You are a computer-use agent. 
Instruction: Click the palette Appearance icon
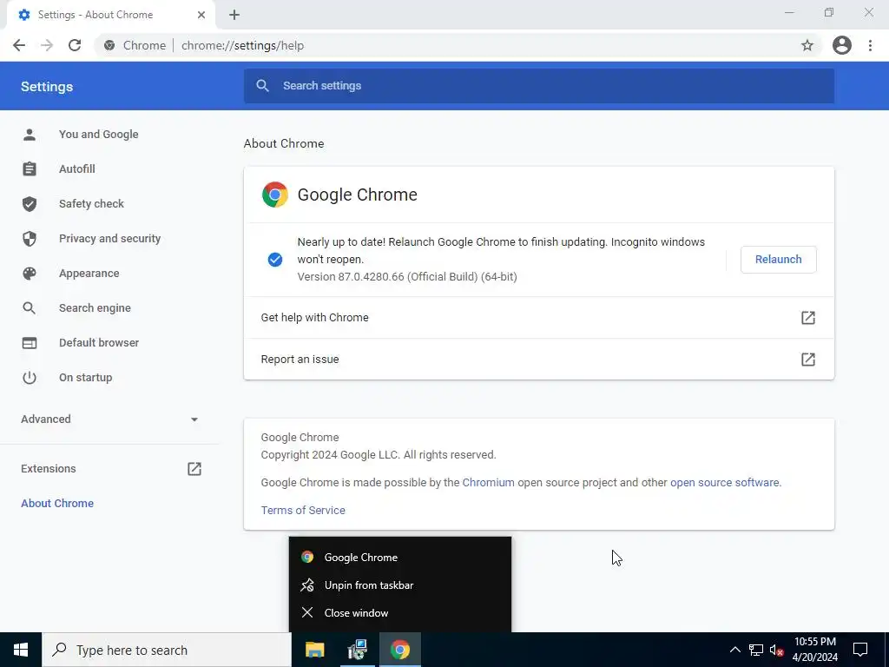pyautogui.click(x=29, y=274)
